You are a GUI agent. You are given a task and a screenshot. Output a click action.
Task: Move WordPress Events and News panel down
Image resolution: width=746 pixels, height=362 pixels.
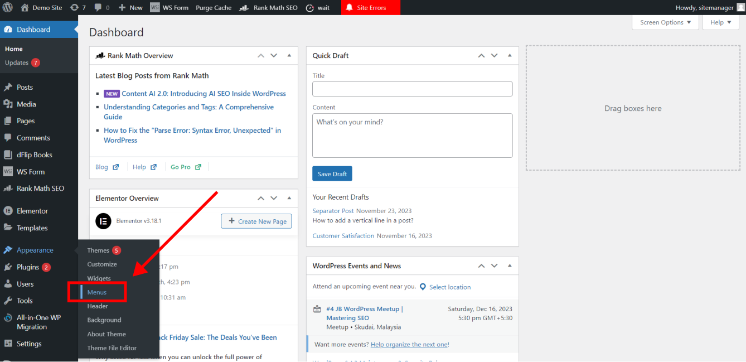(495, 266)
